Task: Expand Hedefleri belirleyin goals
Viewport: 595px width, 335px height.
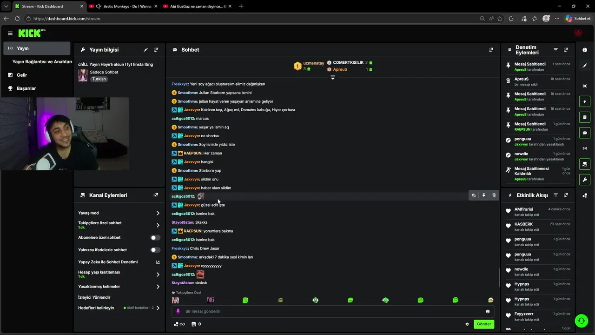Action: 158,308
